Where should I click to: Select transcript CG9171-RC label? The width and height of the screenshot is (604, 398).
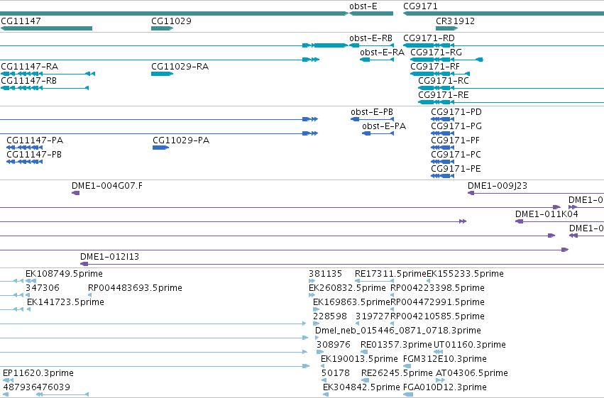tap(444, 81)
